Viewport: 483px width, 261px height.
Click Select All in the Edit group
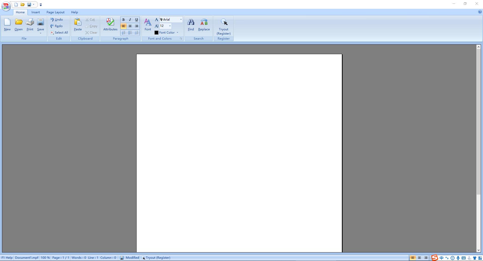tap(59, 33)
